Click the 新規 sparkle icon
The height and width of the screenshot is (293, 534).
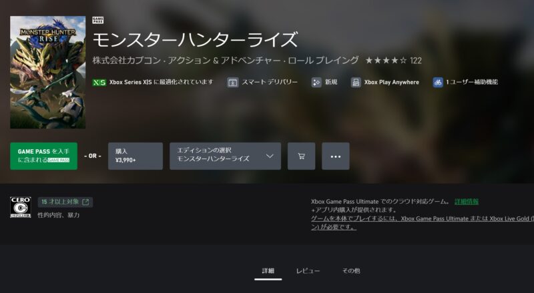pos(316,83)
